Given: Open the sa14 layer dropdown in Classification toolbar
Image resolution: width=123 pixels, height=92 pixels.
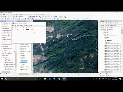Looking at the screenshot, I should click(x=53, y=19).
